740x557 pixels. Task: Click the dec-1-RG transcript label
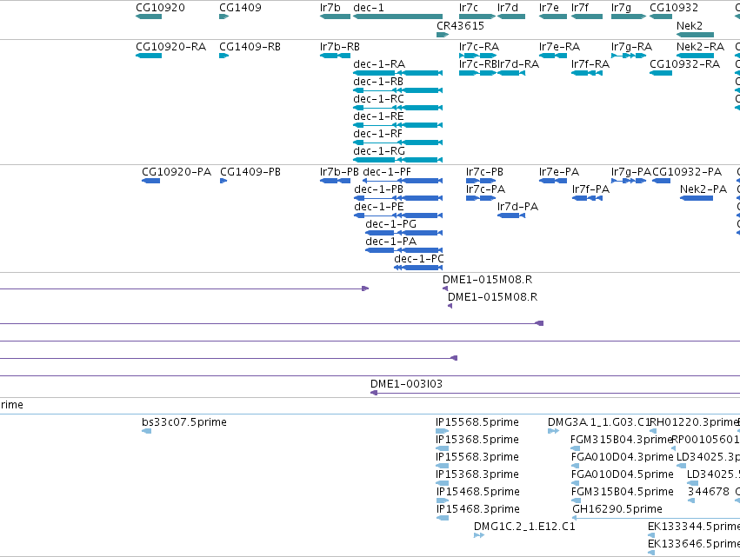click(x=379, y=151)
